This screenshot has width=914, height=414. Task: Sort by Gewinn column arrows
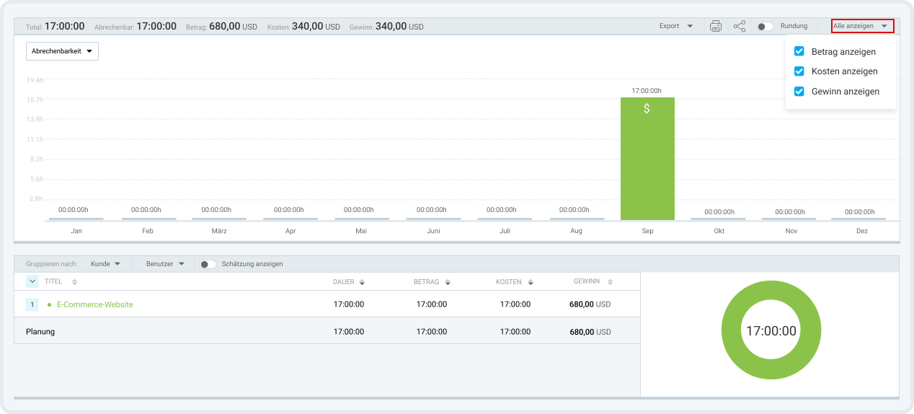pyautogui.click(x=610, y=282)
